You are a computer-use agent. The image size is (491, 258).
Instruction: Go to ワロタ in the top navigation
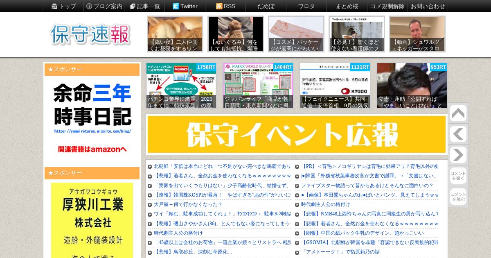click(x=306, y=6)
